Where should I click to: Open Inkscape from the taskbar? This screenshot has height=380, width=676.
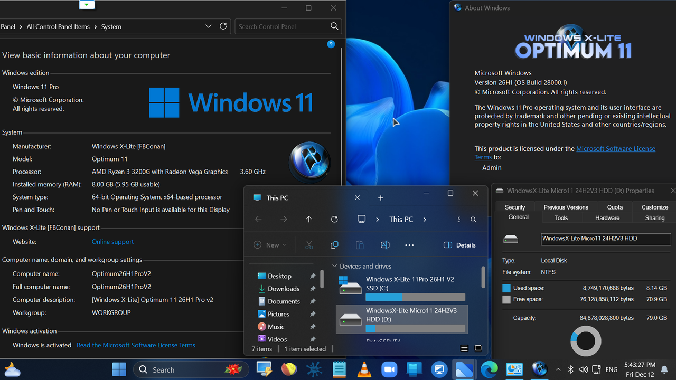(x=314, y=369)
